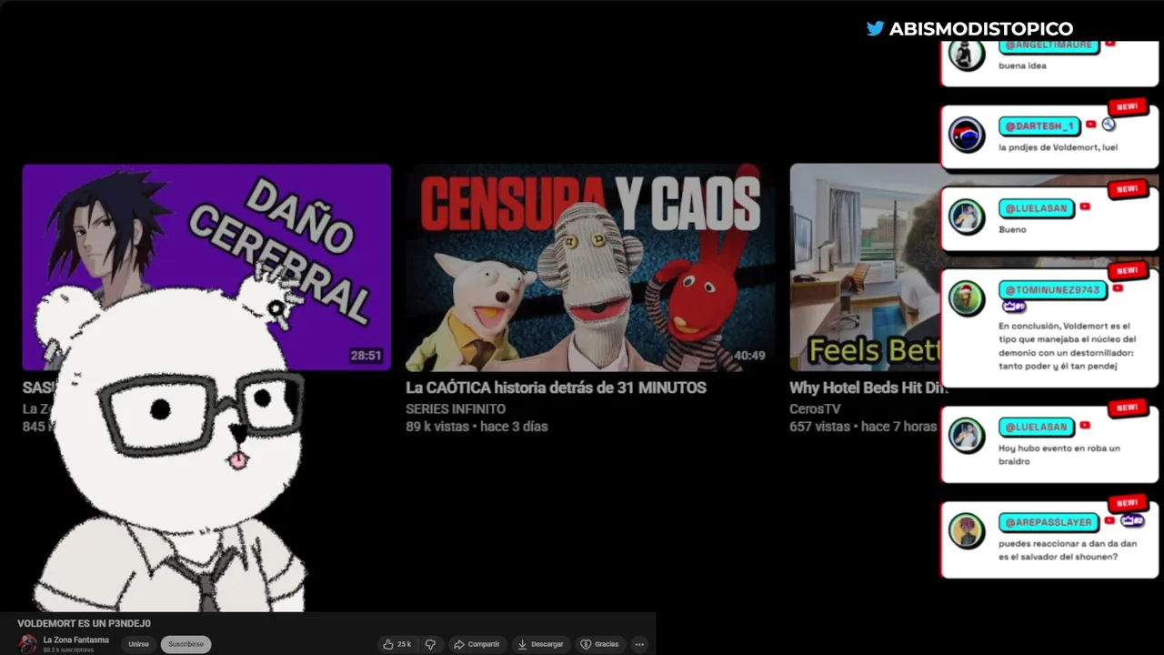Click the '88.2 k suscriptores' subscriber count
This screenshot has width=1164, height=655.
[x=68, y=650]
